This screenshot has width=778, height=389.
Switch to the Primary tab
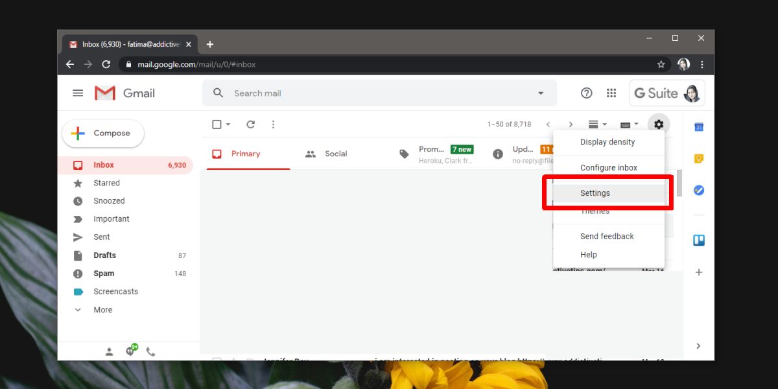[x=248, y=154]
